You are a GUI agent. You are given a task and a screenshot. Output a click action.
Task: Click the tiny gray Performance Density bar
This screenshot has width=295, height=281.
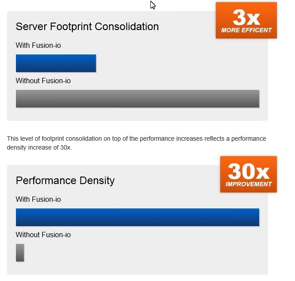pos(20,253)
